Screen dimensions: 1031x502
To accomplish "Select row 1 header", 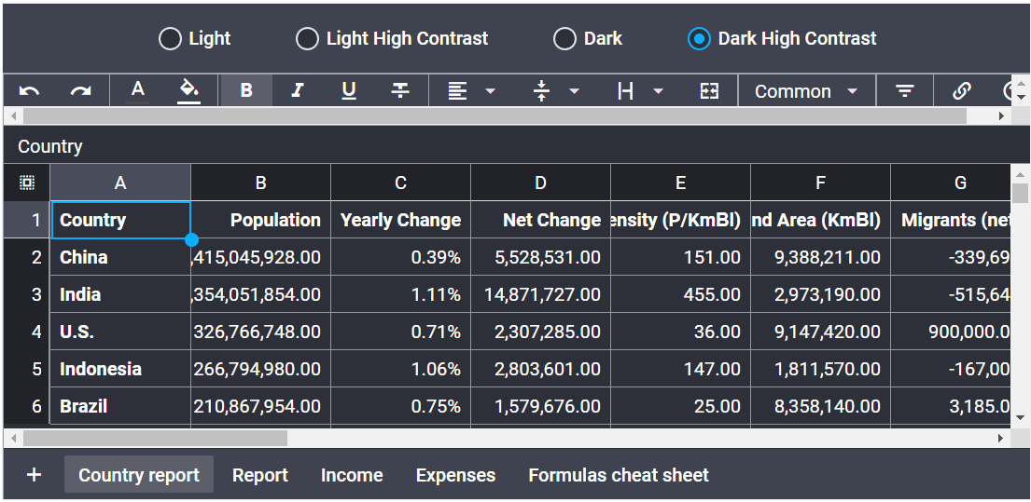I will pyautogui.click(x=27, y=220).
